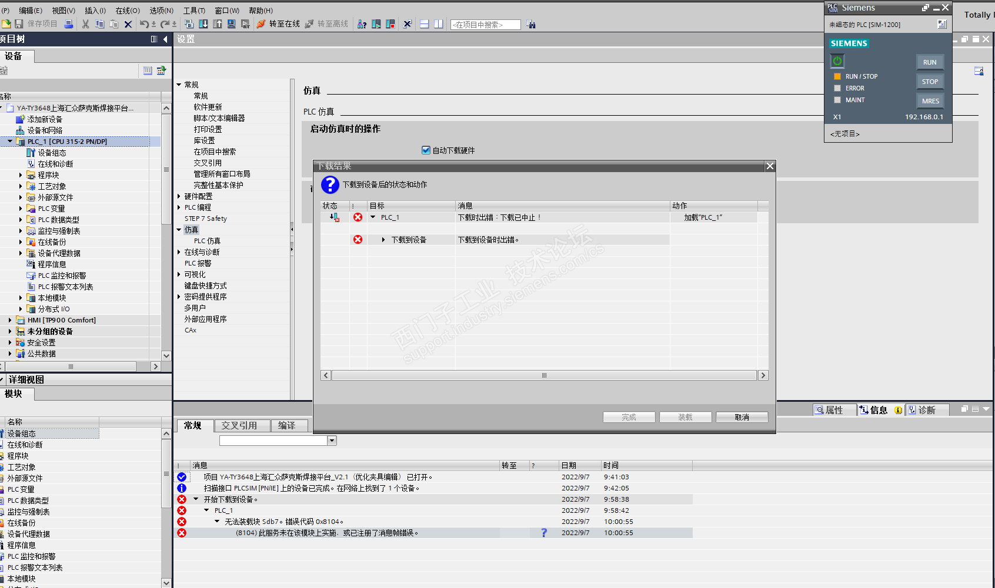Open the 选项(N) menu
995x588 pixels.
[161, 11]
